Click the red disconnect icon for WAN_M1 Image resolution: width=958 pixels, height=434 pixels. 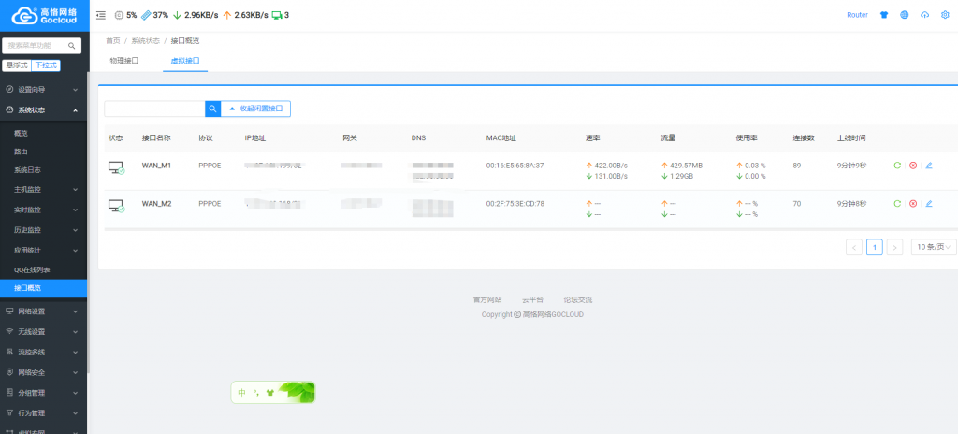tap(913, 166)
